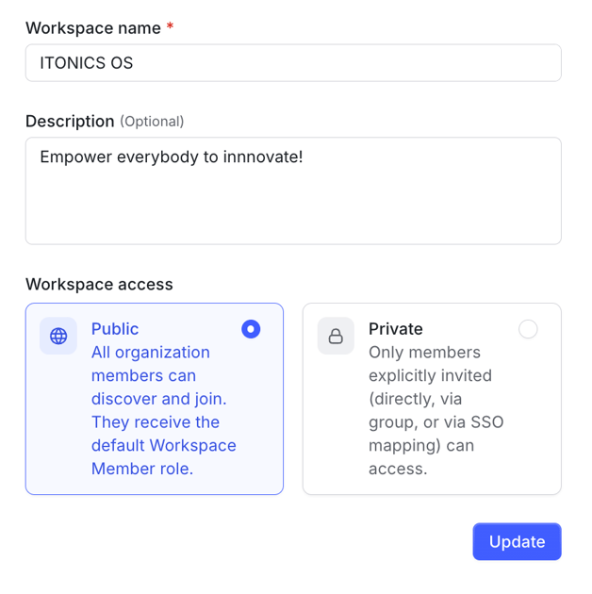The height and width of the screenshot is (594, 592).
Task: Click 'Only members explicitly invited' description text
Action: point(430,364)
